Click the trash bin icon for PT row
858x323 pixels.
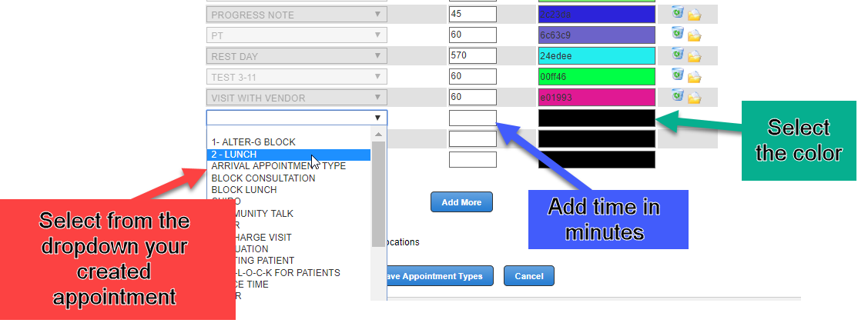point(678,33)
